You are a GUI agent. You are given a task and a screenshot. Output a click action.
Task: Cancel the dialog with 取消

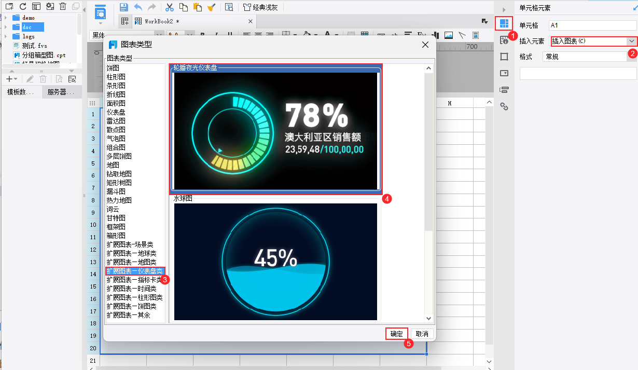coord(422,334)
